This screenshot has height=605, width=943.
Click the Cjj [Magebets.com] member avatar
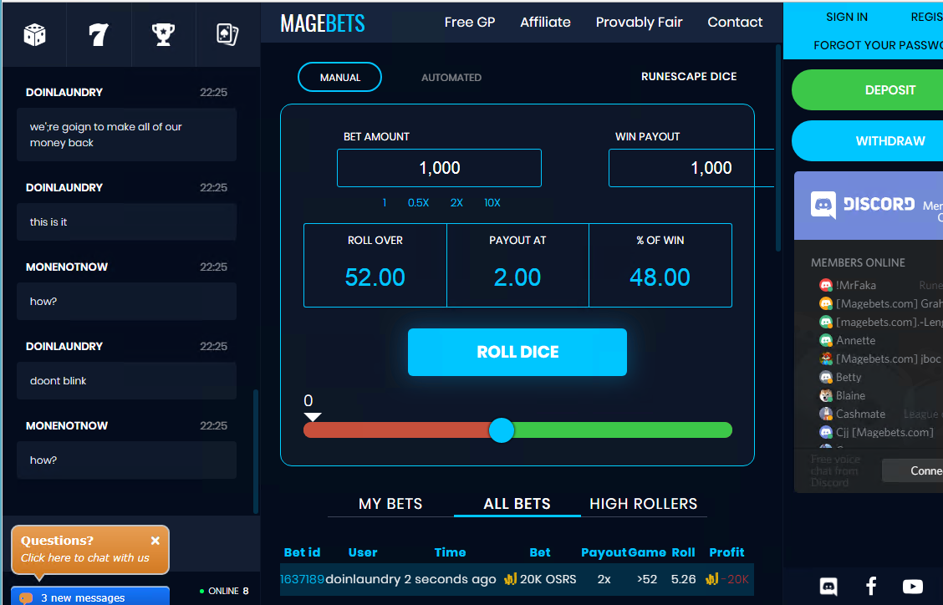point(826,432)
